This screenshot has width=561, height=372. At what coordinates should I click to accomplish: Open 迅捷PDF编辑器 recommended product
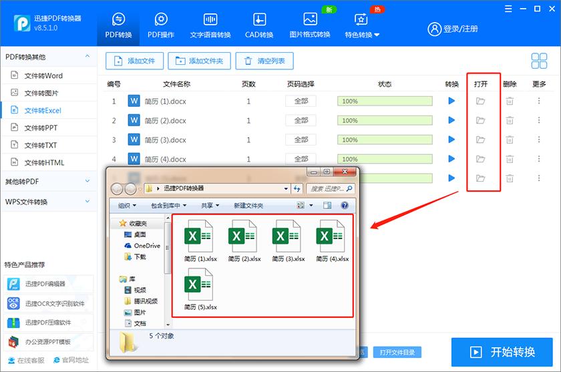point(49,284)
